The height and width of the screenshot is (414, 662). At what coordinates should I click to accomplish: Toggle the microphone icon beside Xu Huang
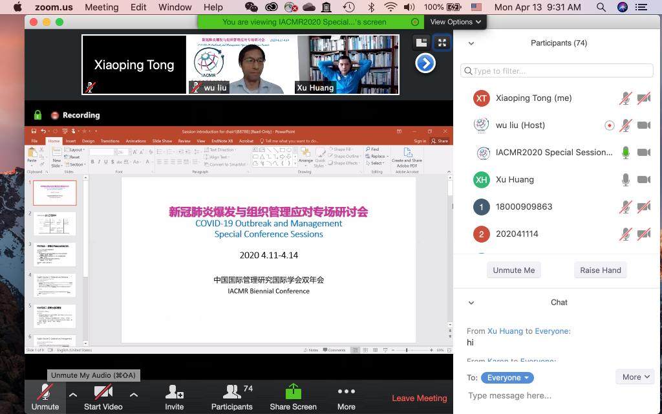[x=625, y=180]
